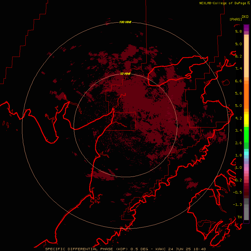
Task: Click the 24 JUN 25 date stamp
Action: (x=179, y=249)
